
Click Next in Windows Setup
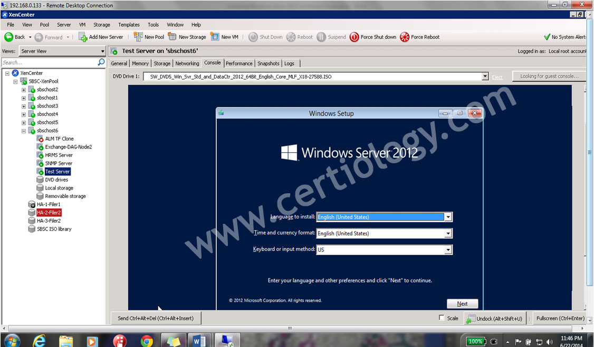coord(462,303)
